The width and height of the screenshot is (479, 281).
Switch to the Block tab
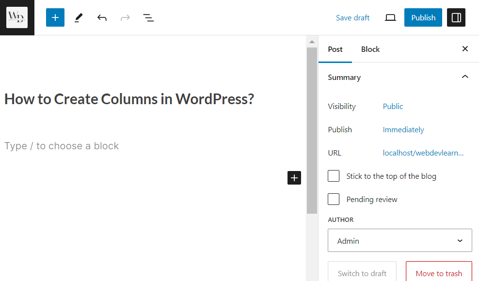point(370,49)
